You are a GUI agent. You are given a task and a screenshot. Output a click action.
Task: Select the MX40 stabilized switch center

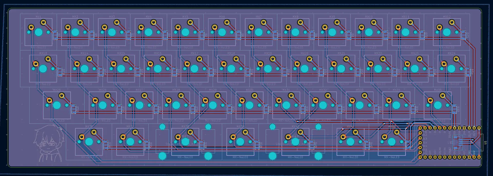pyautogui.click(x=295, y=141)
